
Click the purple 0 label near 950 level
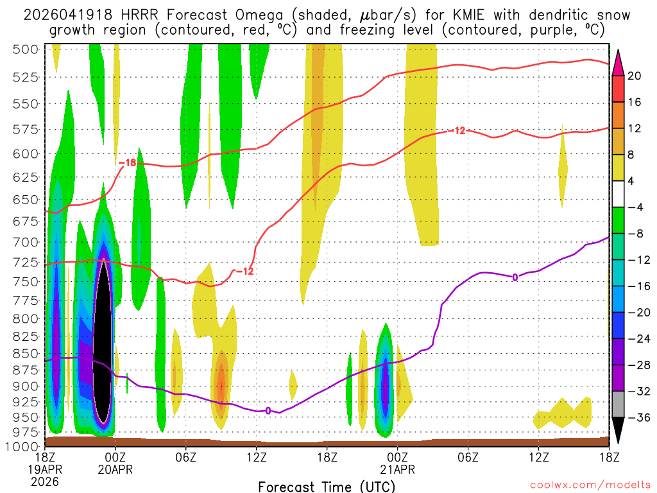[268, 411]
